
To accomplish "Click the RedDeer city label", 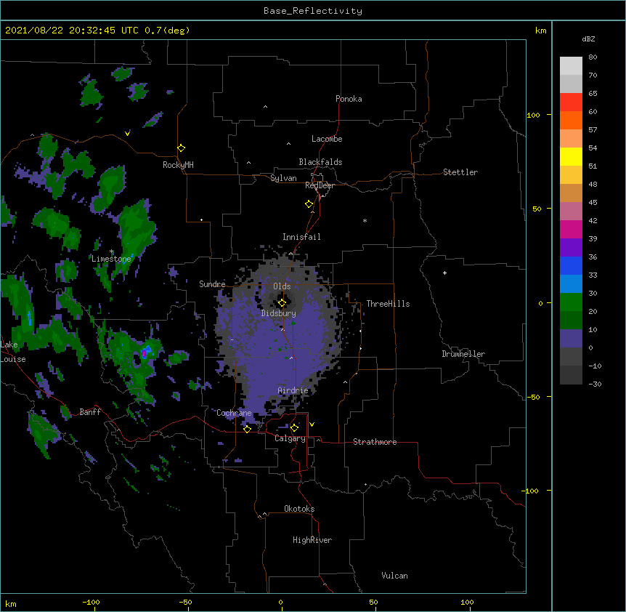I will [320, 185].
